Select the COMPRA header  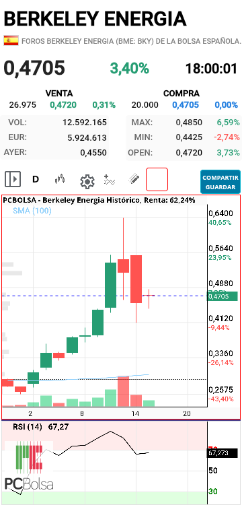point(182,94)
